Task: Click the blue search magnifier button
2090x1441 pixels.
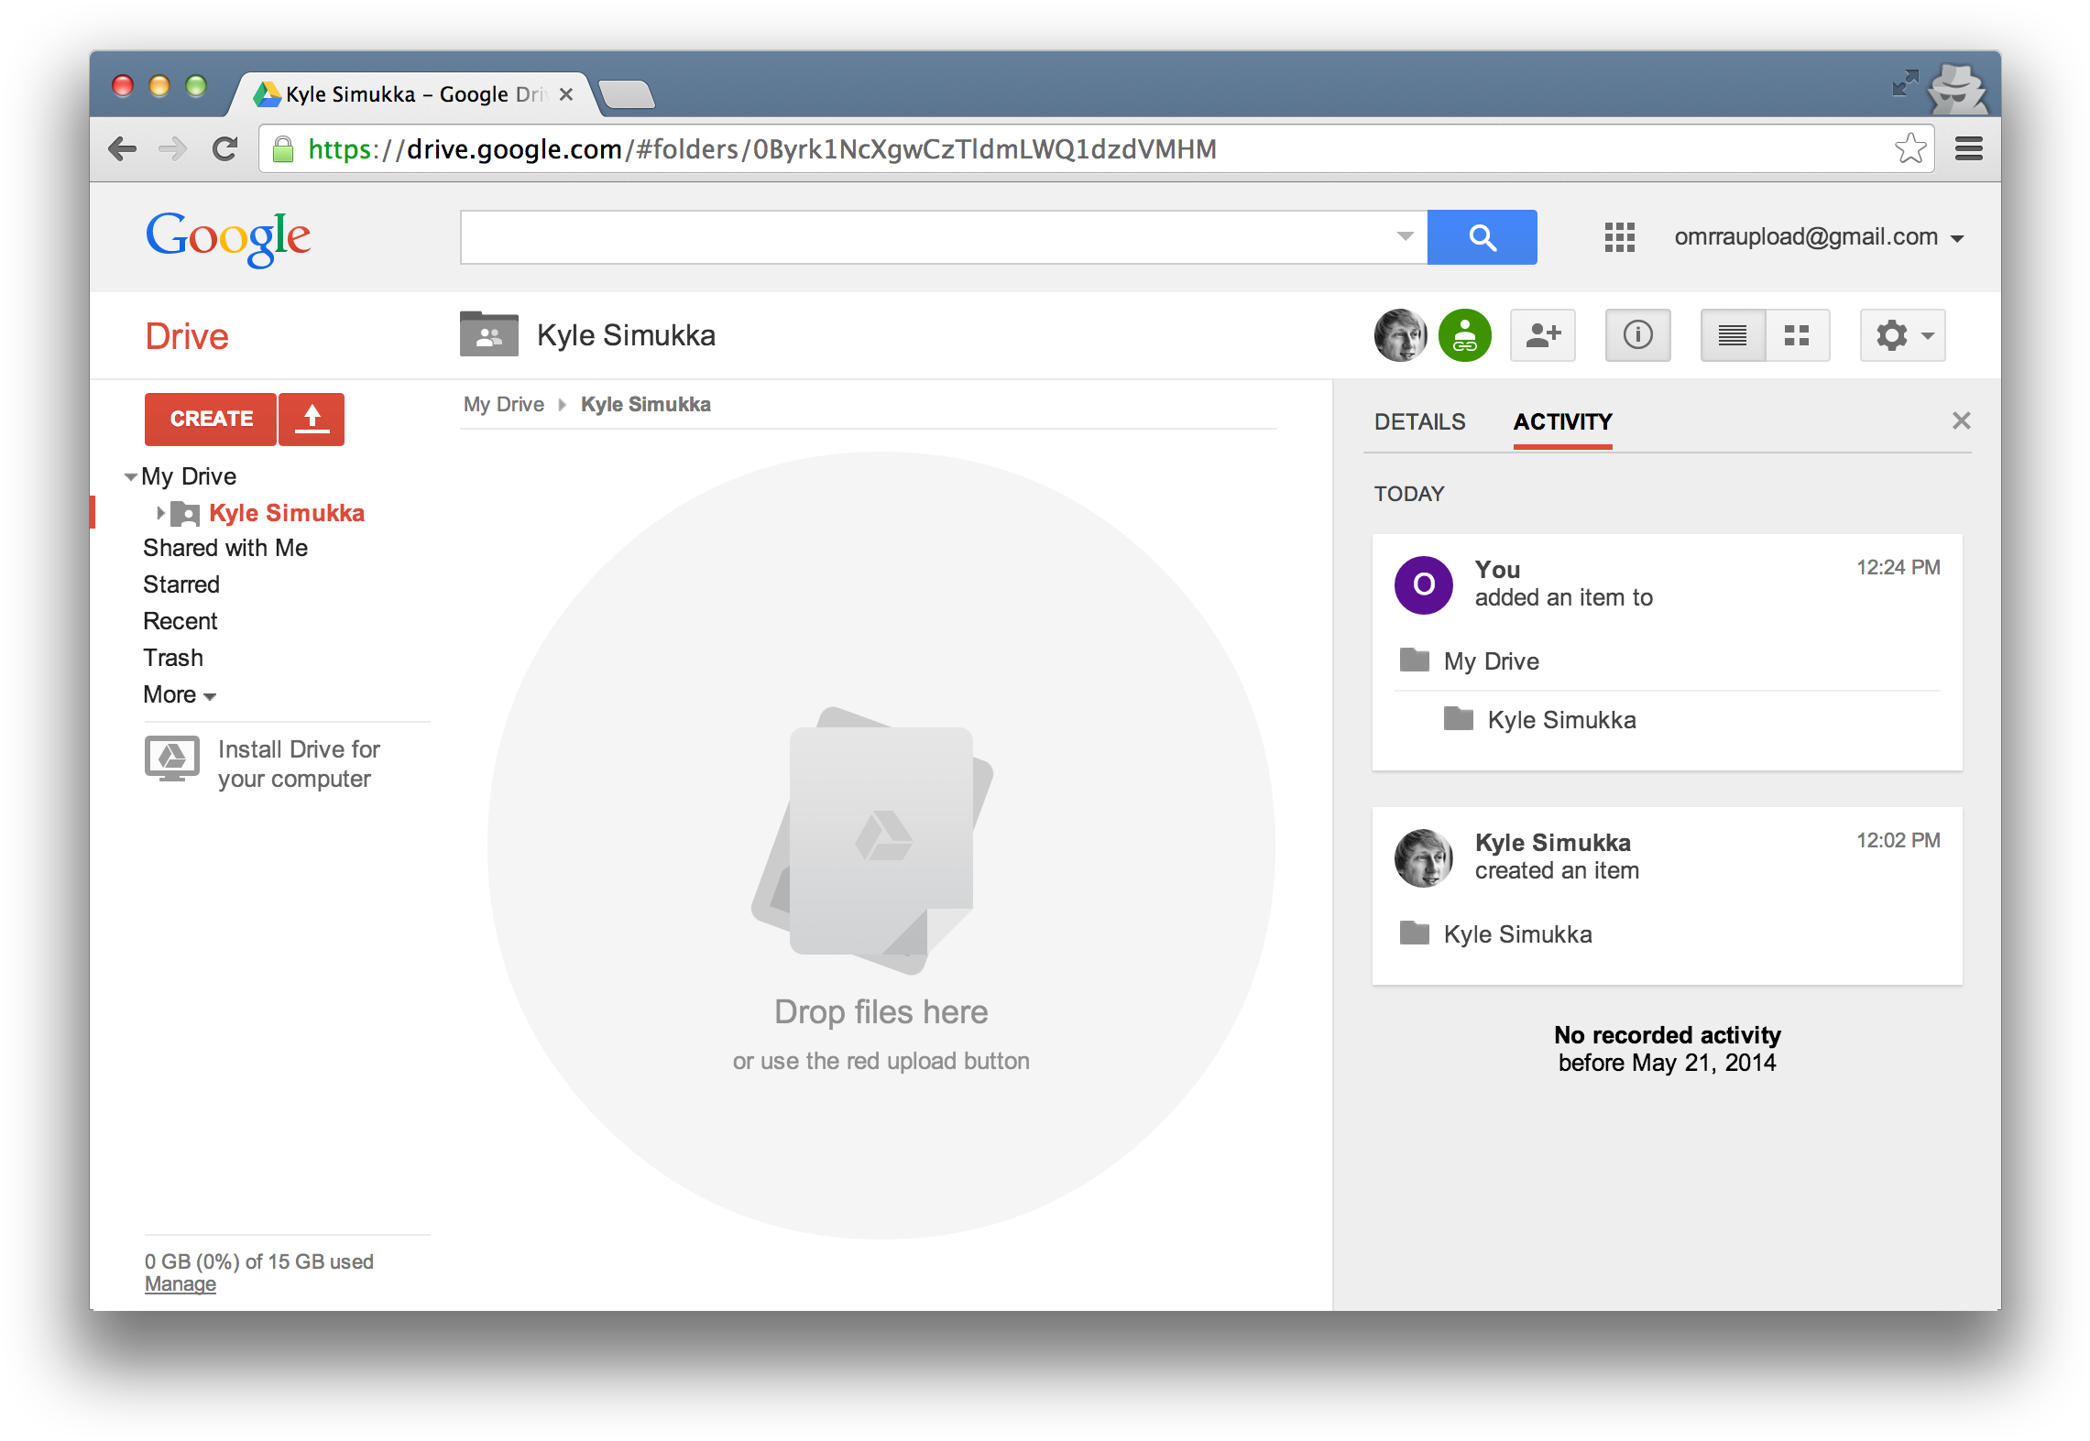Action: 1482,237
